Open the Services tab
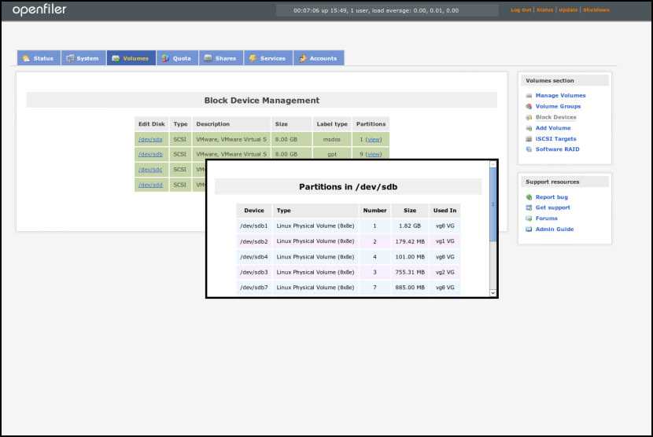Image resolution: width=653 pixels, height=437 pixels. 267,58
